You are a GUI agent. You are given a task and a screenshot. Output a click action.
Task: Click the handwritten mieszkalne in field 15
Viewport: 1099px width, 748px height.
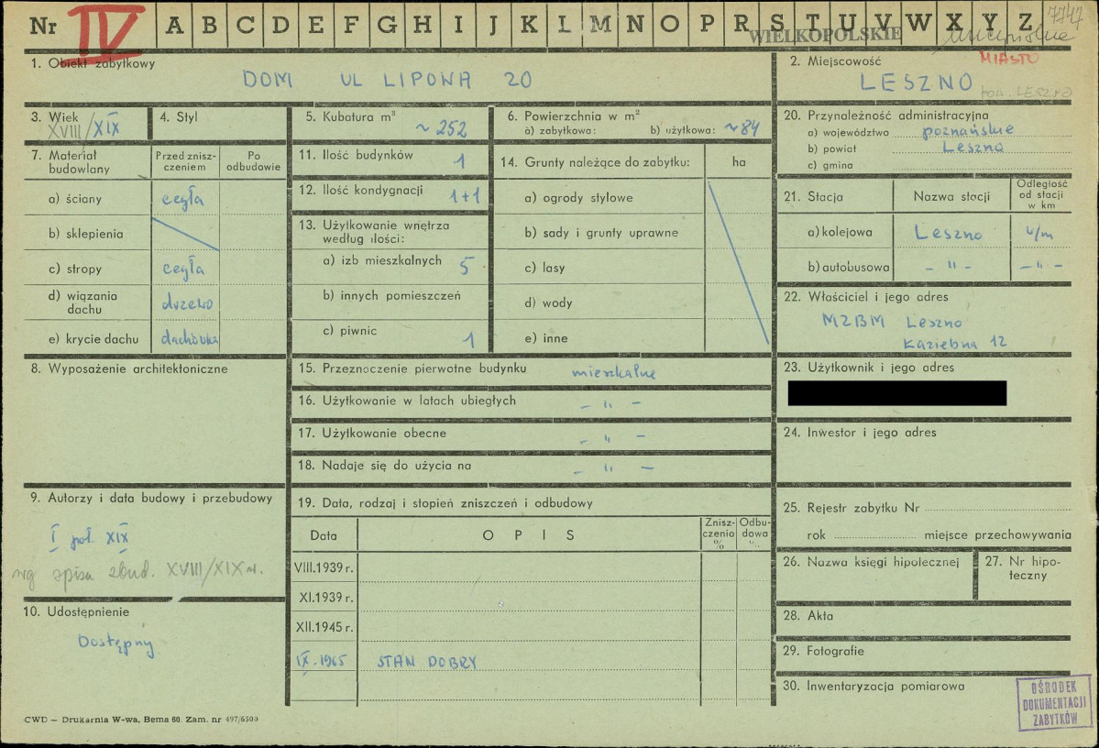coord(613,372)
